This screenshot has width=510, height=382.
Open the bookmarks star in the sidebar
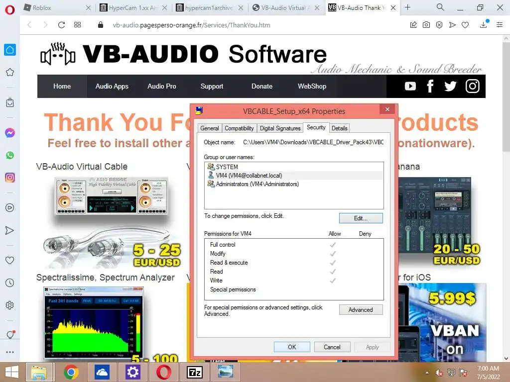(x=10, y=72)
